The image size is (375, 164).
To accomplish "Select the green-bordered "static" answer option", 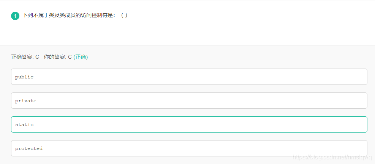I will (x=189, y=125).
